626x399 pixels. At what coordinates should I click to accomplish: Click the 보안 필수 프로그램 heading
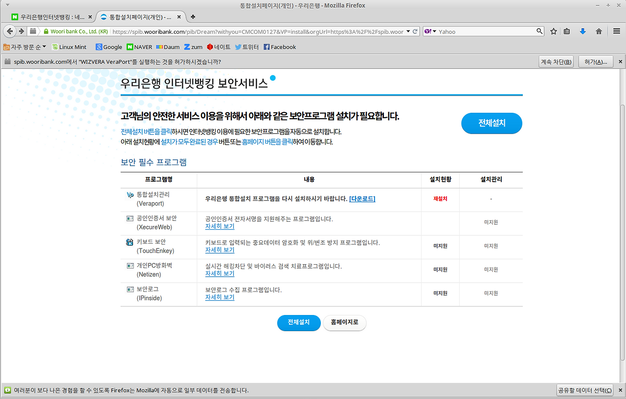[x=154, y=162]
